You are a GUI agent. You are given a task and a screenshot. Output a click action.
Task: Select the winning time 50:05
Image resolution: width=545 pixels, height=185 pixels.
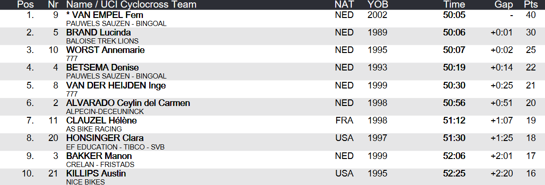[x=454, y=15]
